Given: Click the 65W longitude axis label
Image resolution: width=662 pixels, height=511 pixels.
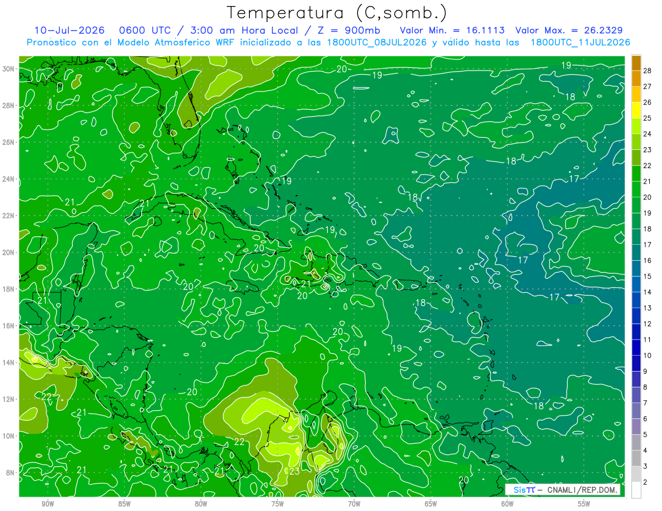Looking at the screenshot, I should coord(431,504).
